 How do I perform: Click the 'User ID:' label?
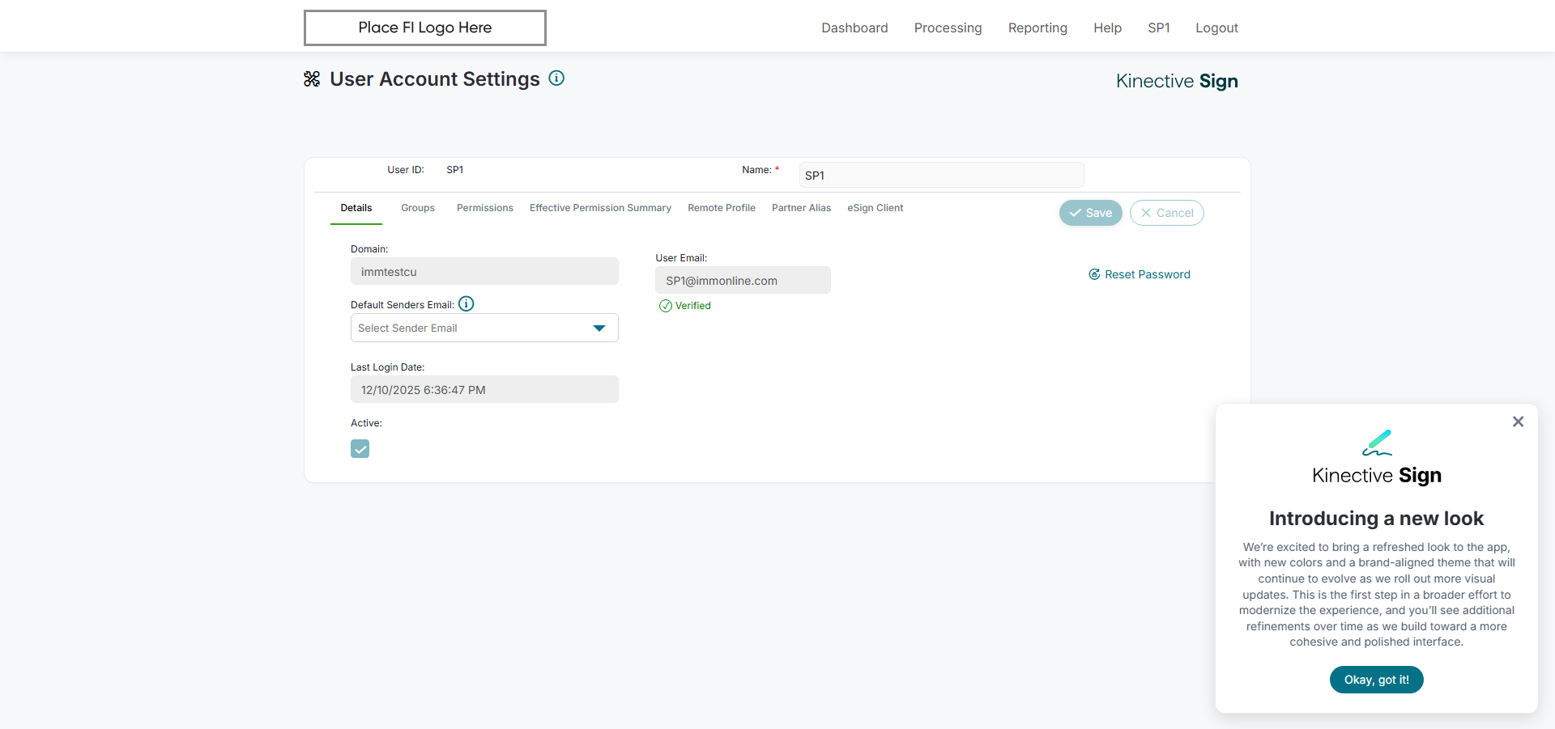coord(406,170)
